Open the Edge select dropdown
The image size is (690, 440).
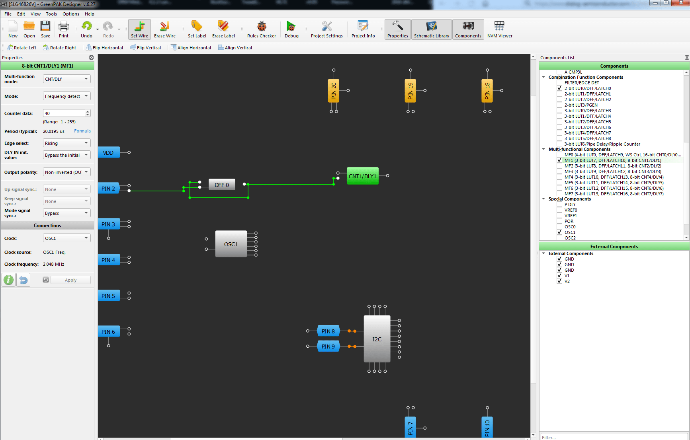[x=66, y=143]
